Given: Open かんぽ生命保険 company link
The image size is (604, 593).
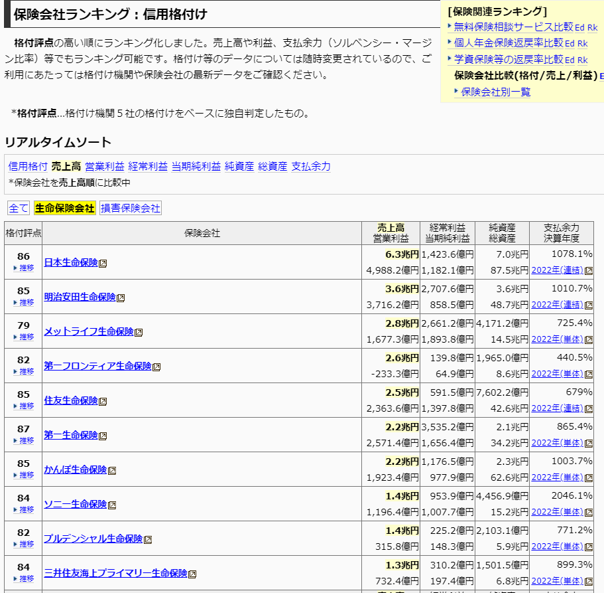Looking at the screenshot, I should click(75, 470).
